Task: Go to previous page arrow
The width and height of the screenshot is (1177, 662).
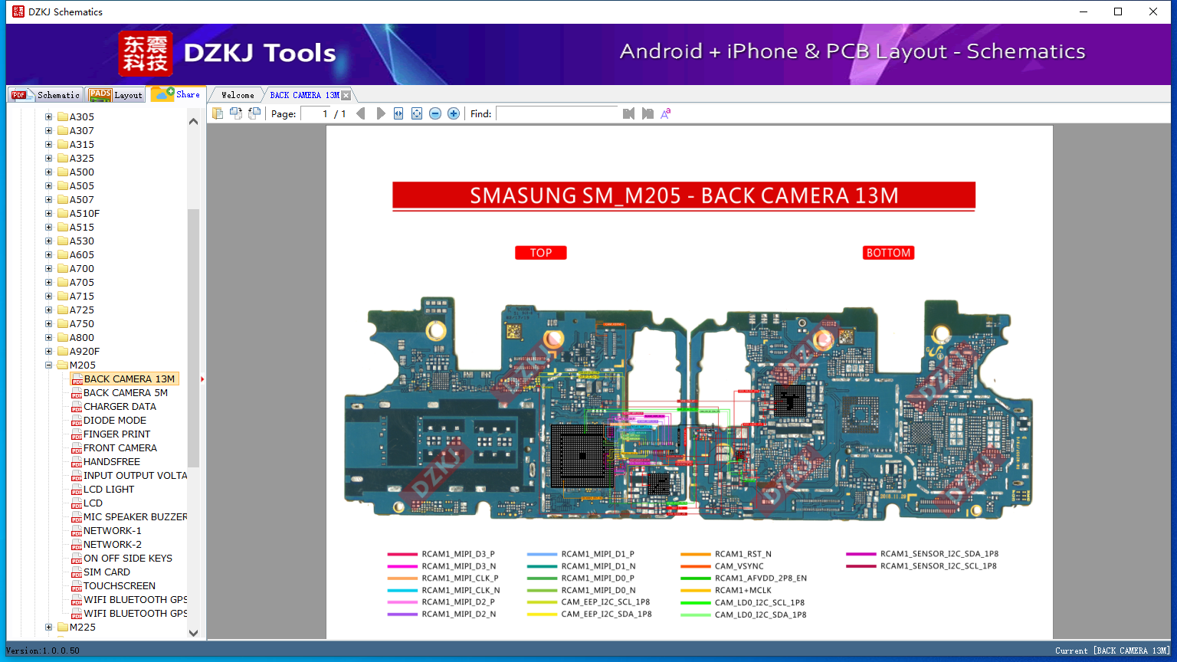Action: click(361, 113)
